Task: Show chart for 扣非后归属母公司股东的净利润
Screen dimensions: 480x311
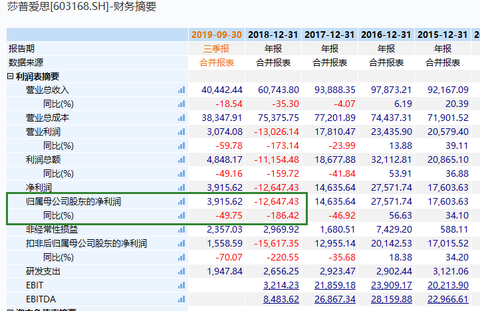Action: tap(181, 243)
